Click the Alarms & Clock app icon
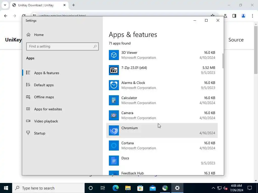258x193 pixels. [x=114, y=85]
